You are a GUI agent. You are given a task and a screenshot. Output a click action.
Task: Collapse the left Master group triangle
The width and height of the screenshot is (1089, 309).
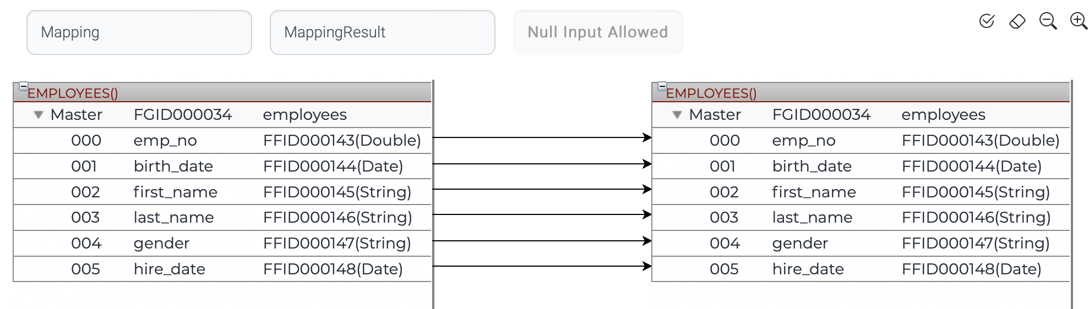coord(38,115)
